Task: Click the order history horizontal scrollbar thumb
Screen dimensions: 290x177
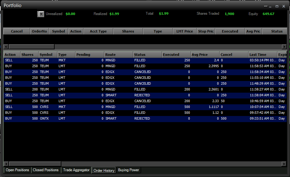Action: click(35, 164)
